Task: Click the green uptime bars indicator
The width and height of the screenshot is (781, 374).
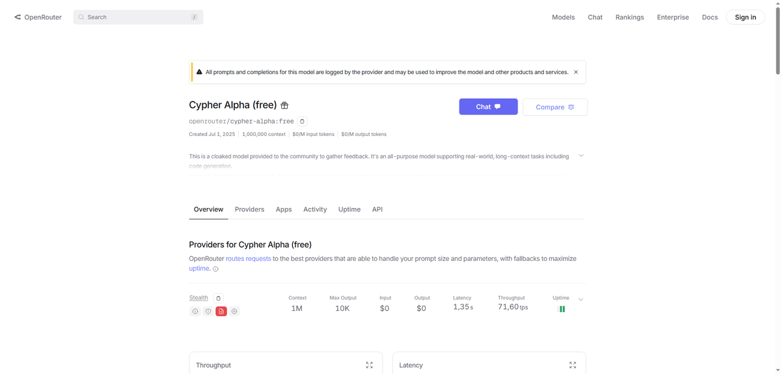Action: click(x=562, y=310)
